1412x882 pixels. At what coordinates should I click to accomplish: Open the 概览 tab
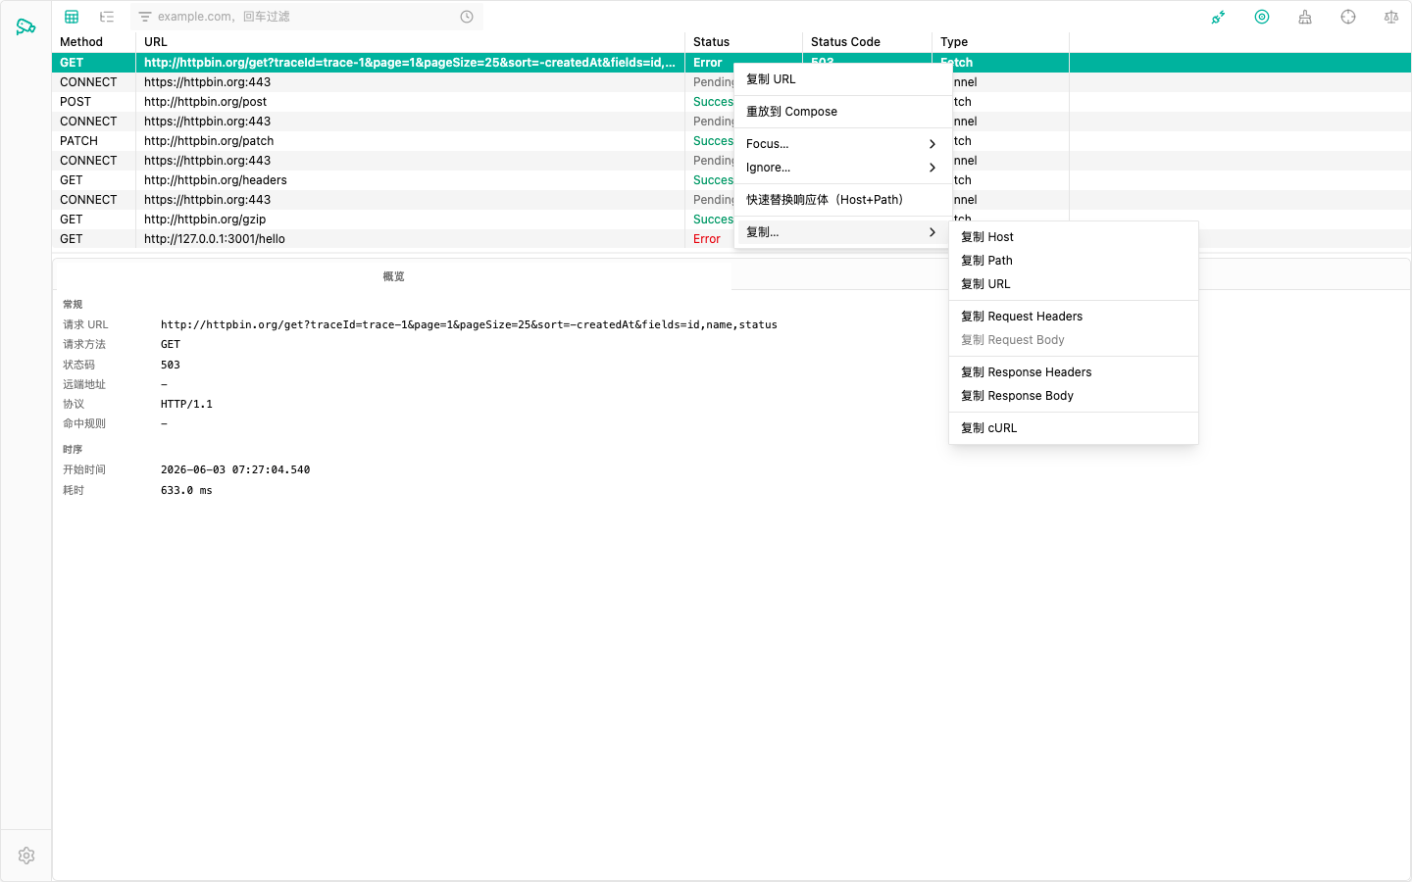pos(393,276)
